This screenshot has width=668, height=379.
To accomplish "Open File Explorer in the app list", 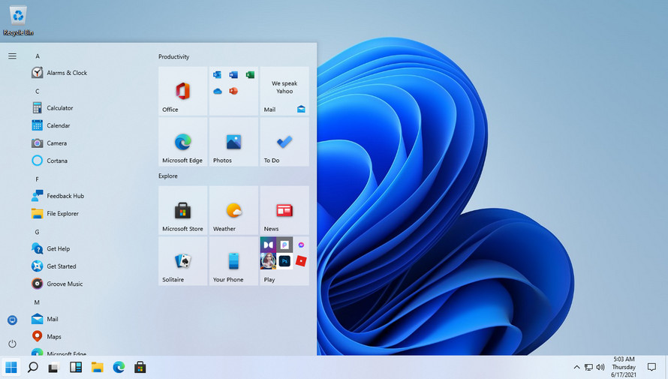I will pos(55,213).
